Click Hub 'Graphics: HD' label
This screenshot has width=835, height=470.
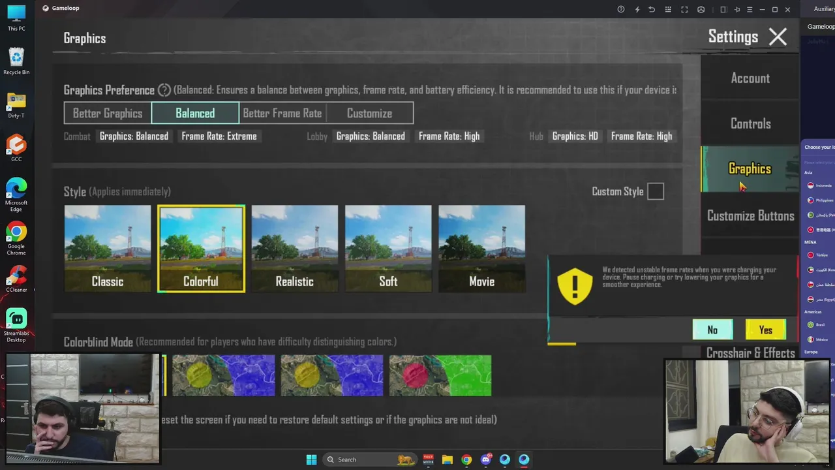tap(575, 136)
